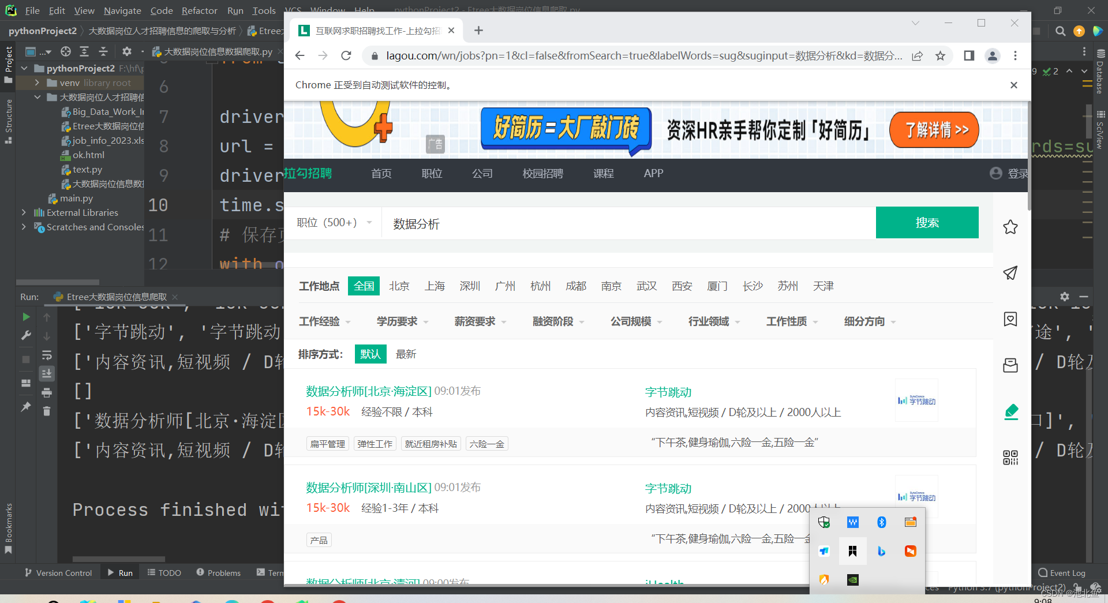Click the Windows Security shield tray icon
The width and height of the screenshot is (1108, 603).
823,522
